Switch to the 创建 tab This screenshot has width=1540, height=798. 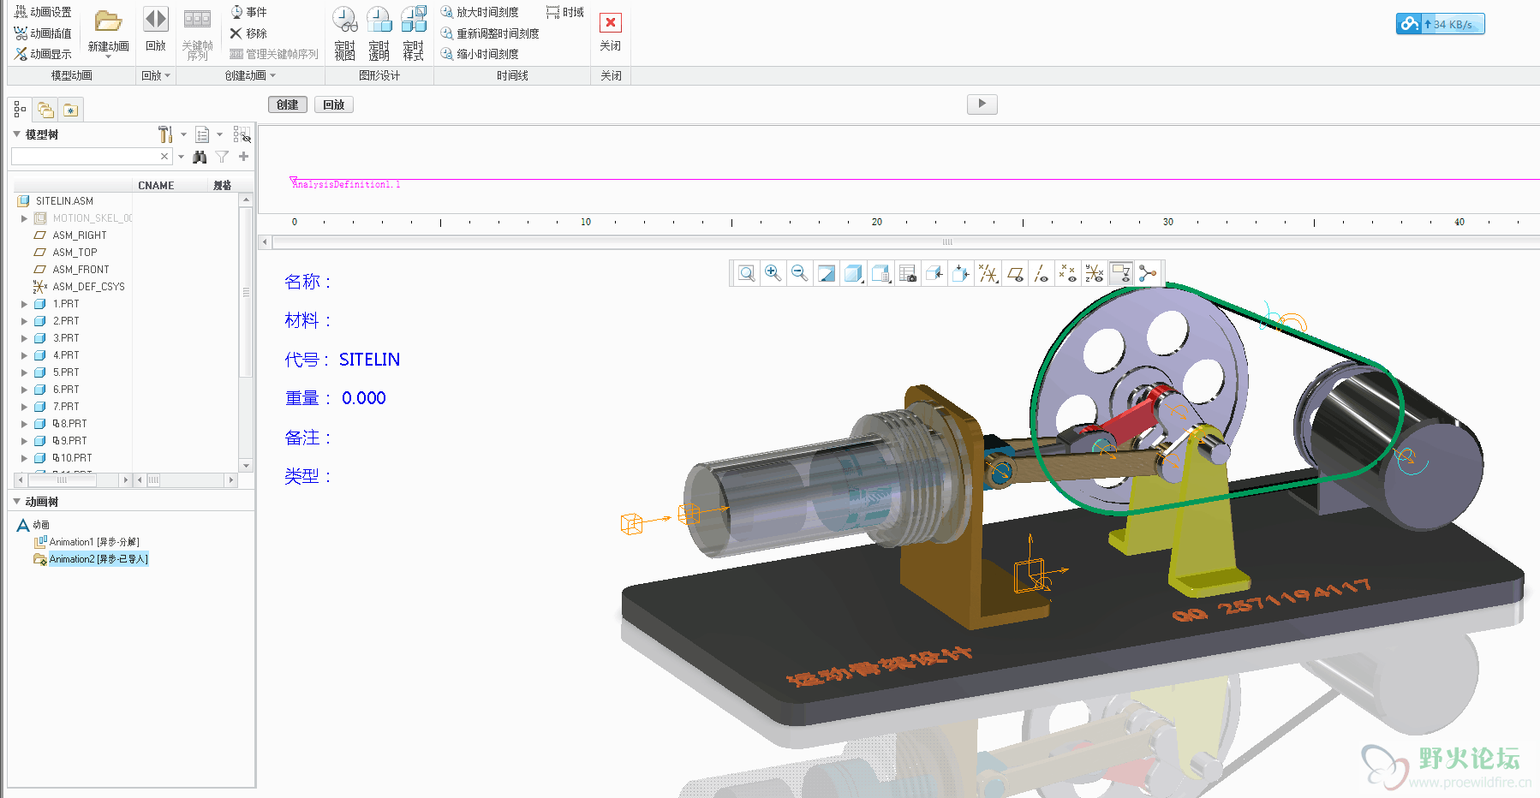coord(287,104)
